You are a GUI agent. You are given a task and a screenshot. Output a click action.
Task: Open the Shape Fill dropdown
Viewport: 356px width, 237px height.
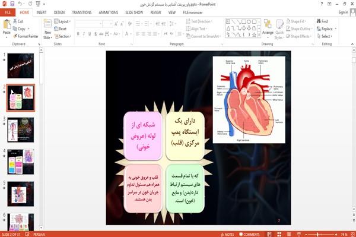(296, 21)
